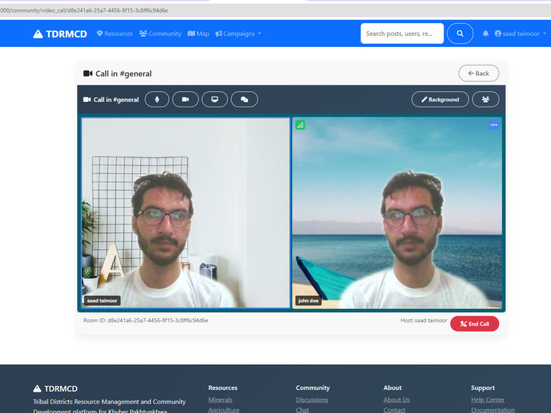Toggle the microphone mute button
The height and width of the screenshot is (413, 551).
(x=157, y=99)
